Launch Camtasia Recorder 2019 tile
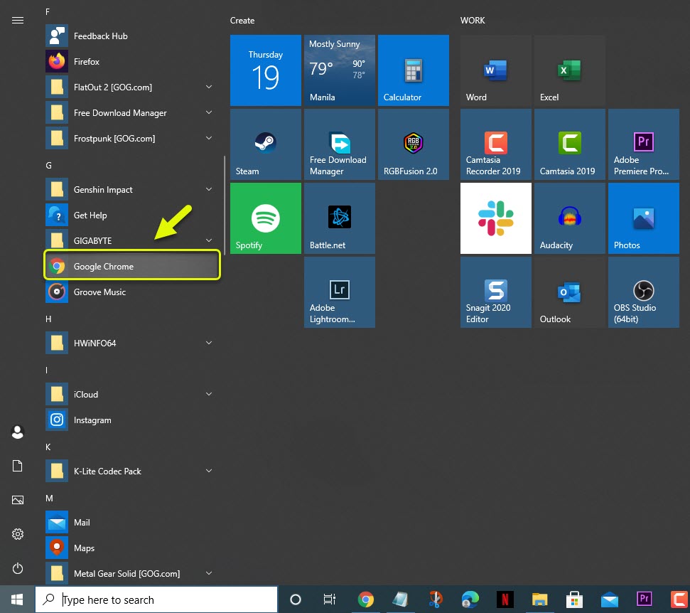 (495, 144)
